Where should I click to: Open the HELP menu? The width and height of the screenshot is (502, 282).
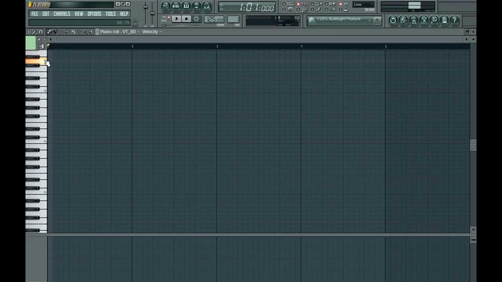(x=124, y=14)
